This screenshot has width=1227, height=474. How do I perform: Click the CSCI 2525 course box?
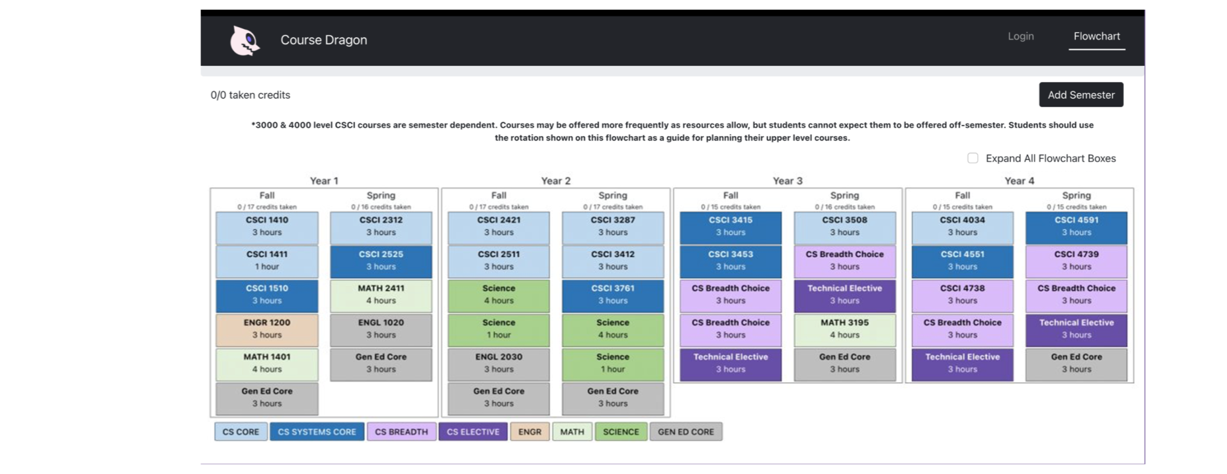[381, 261]
